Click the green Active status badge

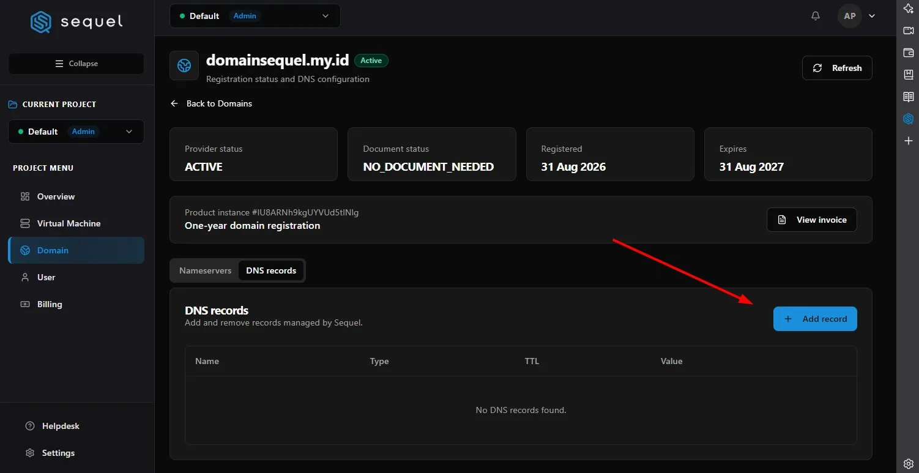pyautogui.click(x=371, y=61)
